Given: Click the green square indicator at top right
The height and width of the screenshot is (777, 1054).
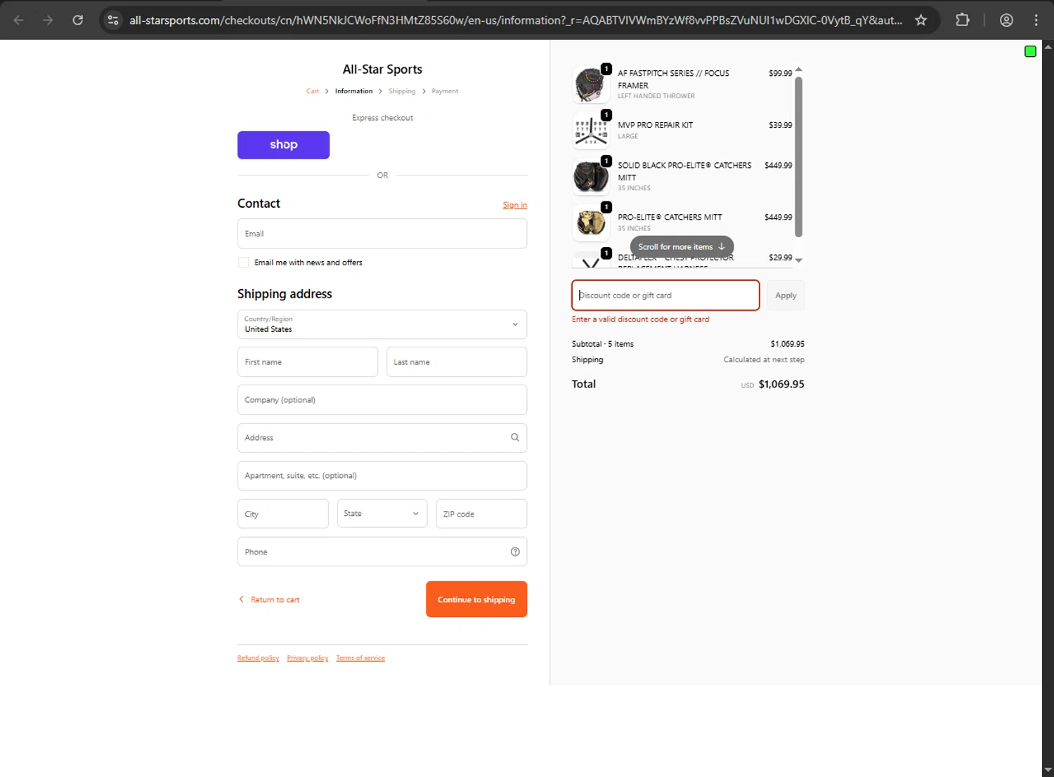Looking at the screenshot, I should 1030,51.
